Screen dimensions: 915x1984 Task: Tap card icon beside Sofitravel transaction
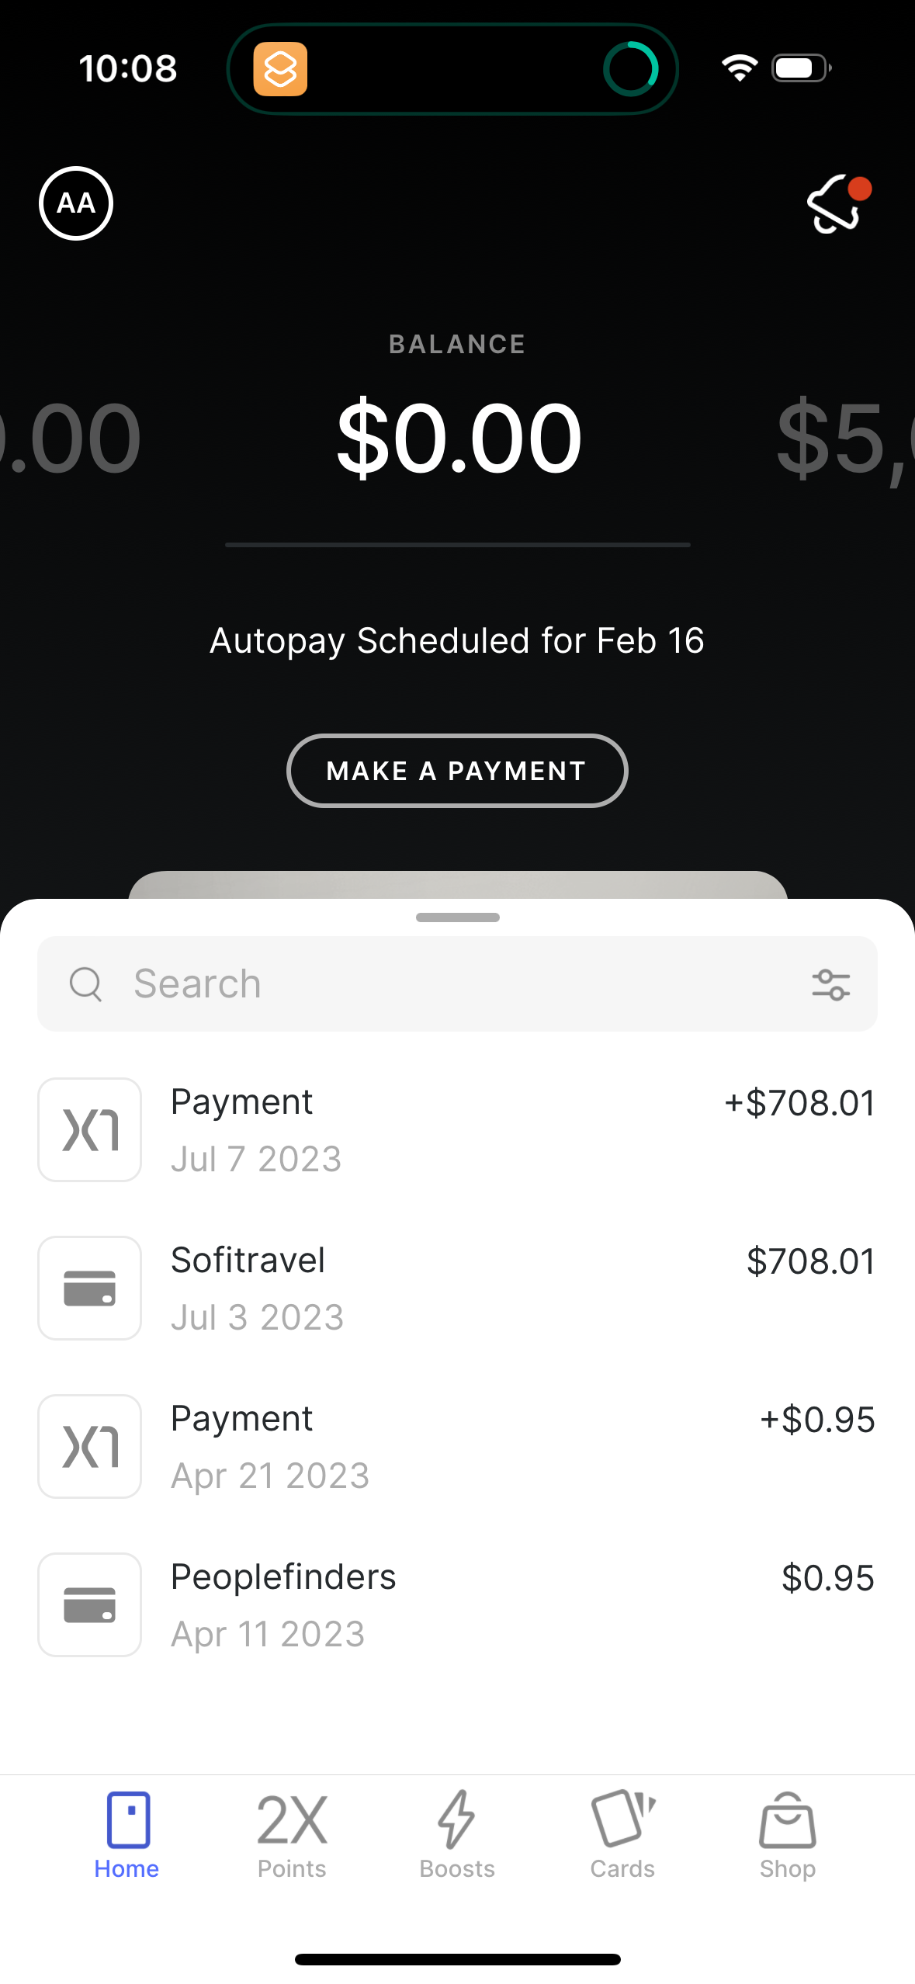[x=90, y=1288]
